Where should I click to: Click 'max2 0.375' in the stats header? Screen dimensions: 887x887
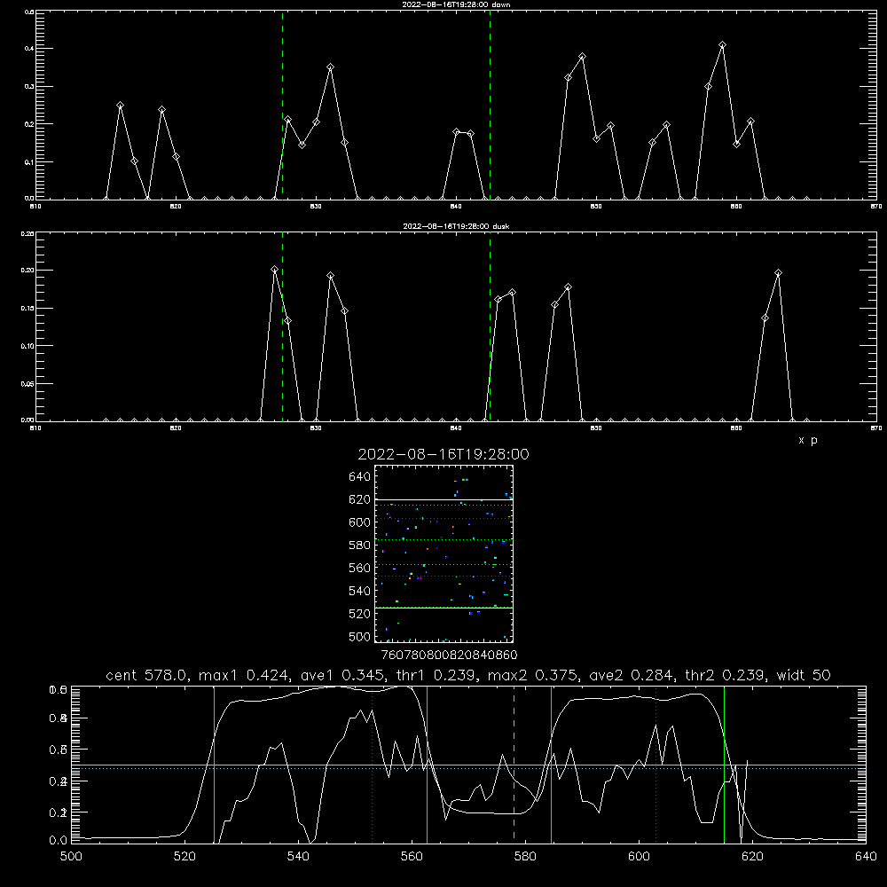[x=533, y=675]
